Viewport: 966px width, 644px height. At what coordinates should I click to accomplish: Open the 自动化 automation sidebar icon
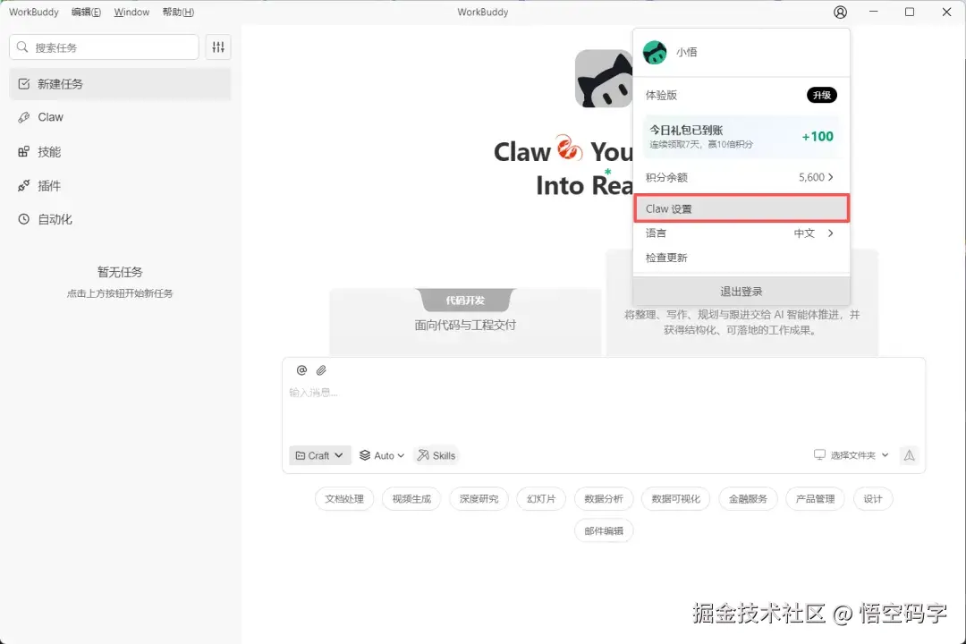tap(21, 219)
